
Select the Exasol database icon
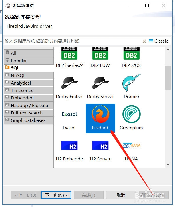[69, 114]
